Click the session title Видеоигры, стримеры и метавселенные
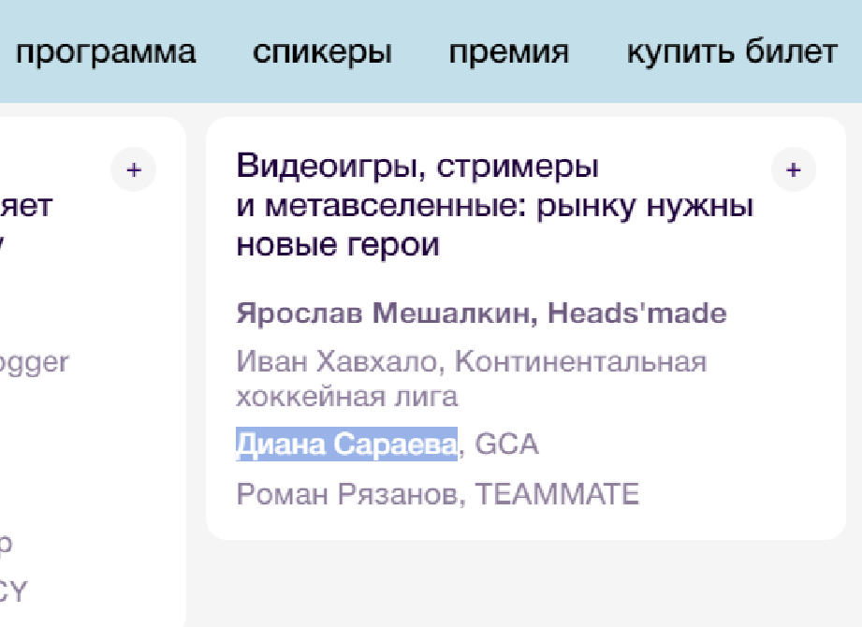Screen dimensions: 862x627 (495, 205)
